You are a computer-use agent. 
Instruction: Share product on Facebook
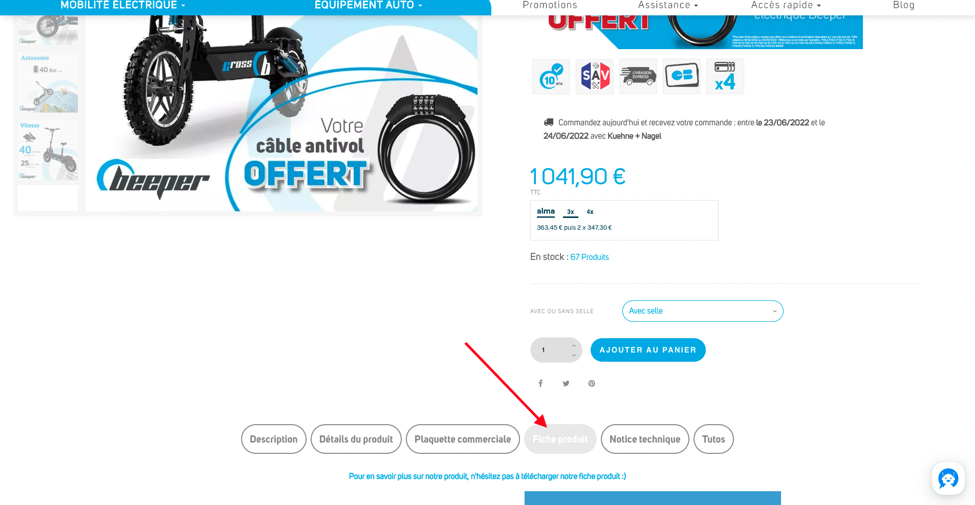click(540, 383)
